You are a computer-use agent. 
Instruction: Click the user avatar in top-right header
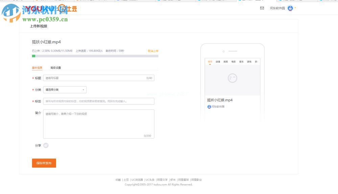click(x=290, y=8)
